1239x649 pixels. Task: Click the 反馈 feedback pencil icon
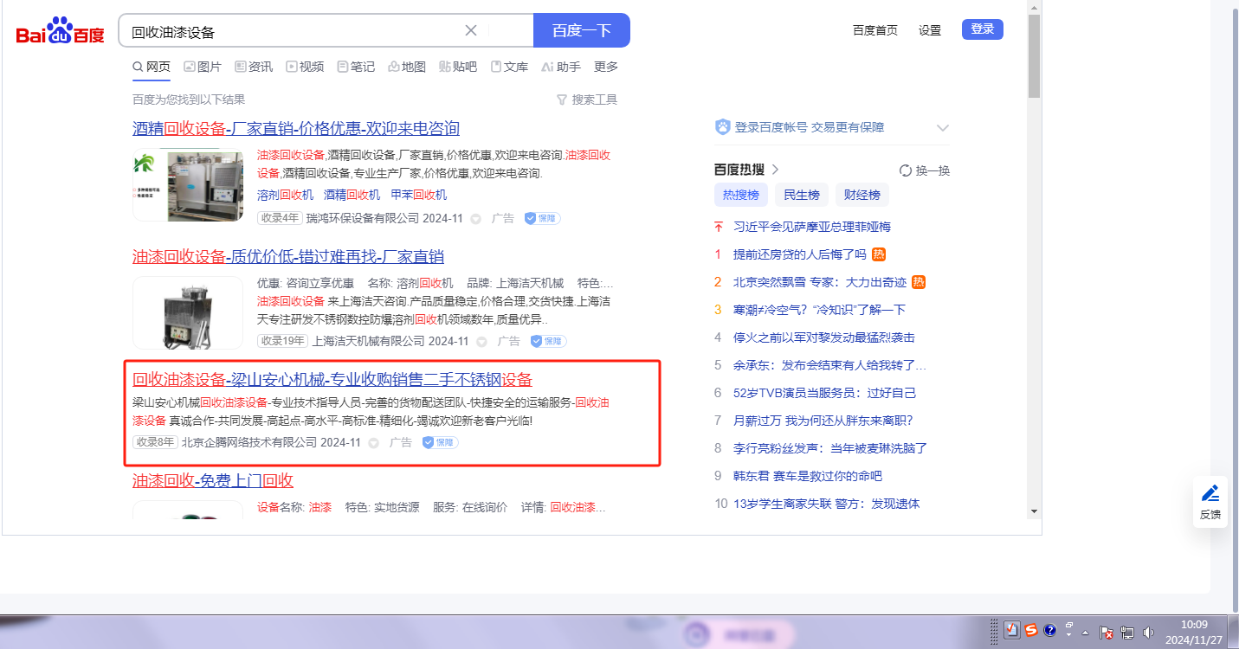click(x=1210, y=494)
